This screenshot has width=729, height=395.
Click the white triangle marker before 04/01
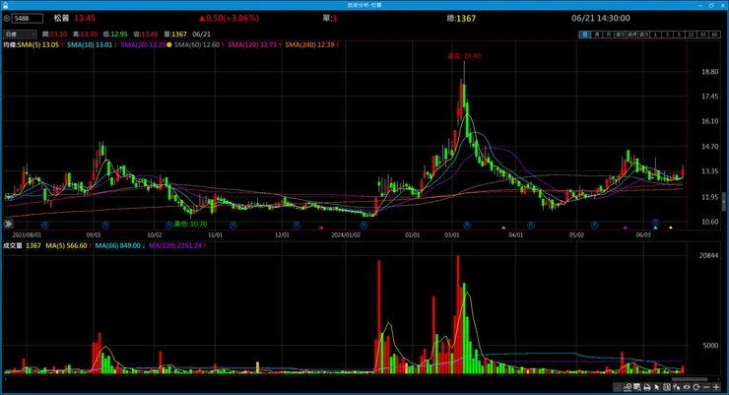(x=503, y=228)
